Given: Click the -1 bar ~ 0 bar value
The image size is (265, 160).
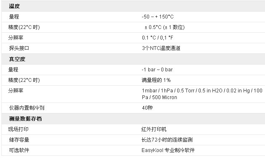Looking at the screenshot, I should pyautogui.click(x=157, y=70).
